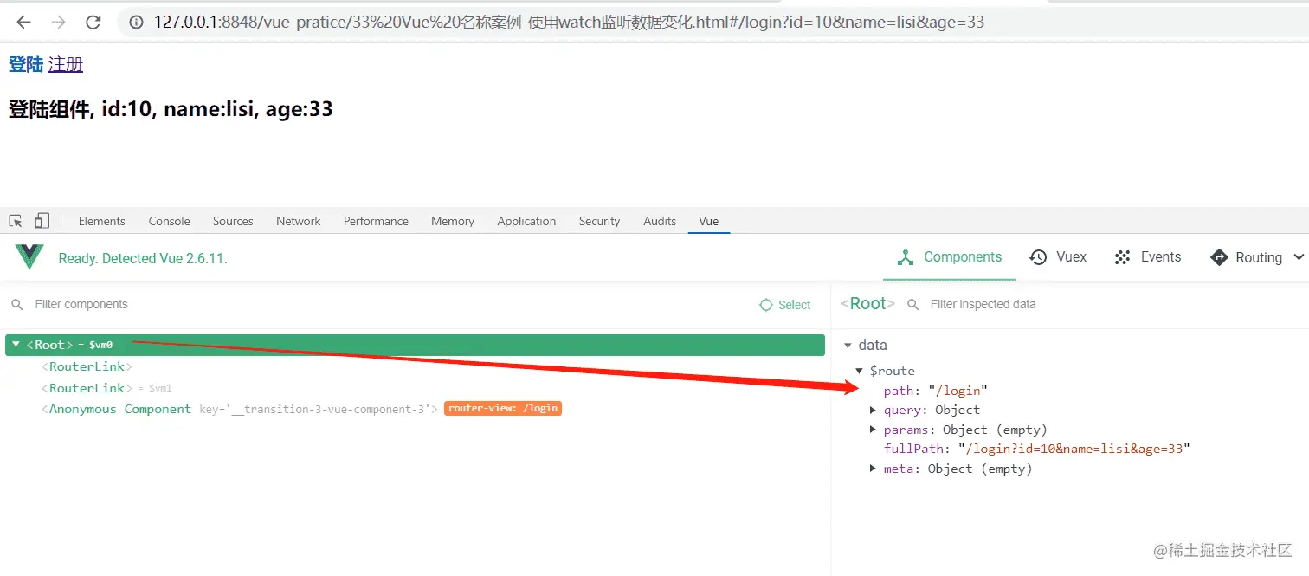
Task: Open the Events view
Action: click(x=1147, y=257)
